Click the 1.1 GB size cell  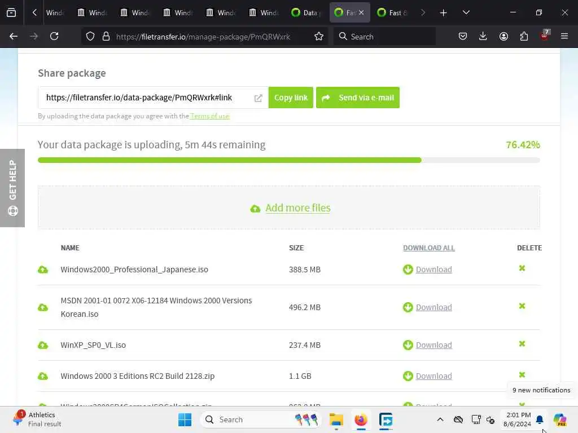300,376
